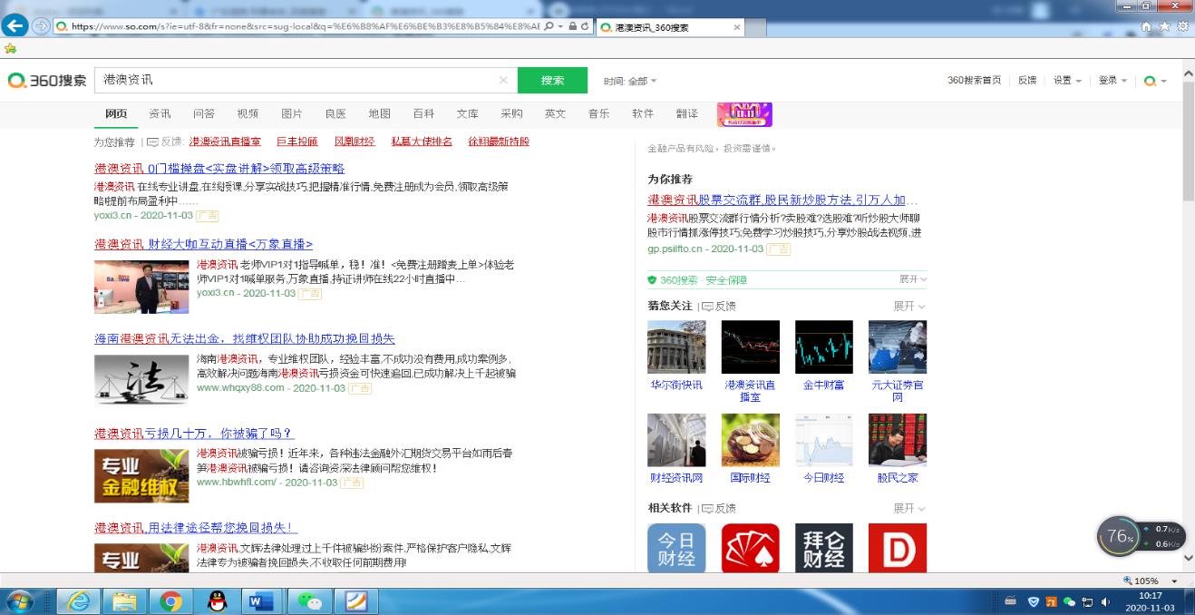Viewport: 1195px width, 615px height.
Task: Click the red playing cards software icon
Action: pos(750,548)
